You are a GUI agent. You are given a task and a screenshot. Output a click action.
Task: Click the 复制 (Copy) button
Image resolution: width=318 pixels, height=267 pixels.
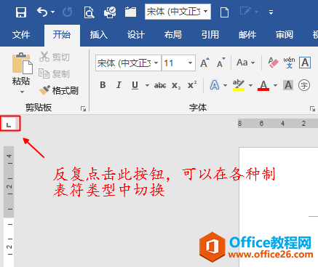tap(55, 73)
